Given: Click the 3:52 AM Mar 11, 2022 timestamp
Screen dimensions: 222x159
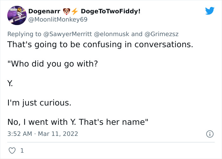Looking at the screenshot, I should click(42, 134).
